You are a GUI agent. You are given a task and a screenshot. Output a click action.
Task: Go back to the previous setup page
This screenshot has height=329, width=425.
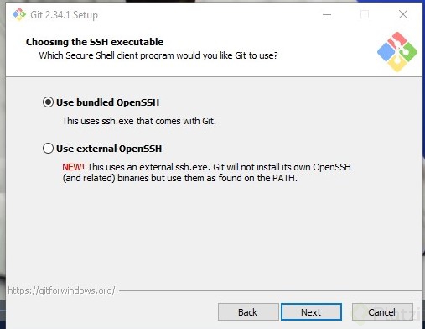[248, 312]
